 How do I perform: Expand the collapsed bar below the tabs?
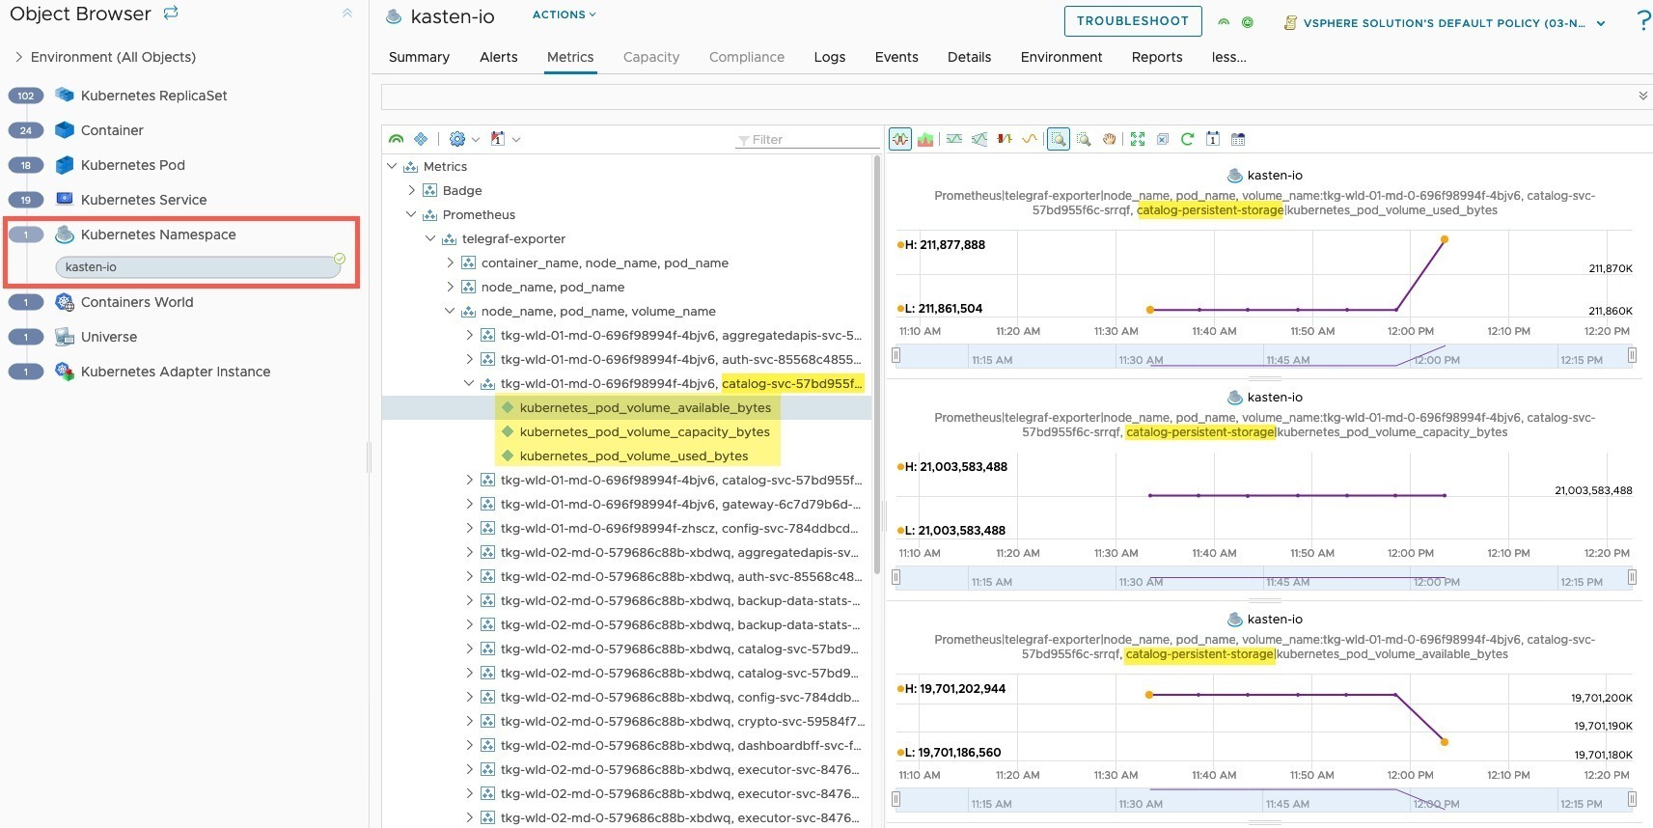point(1642,96)
